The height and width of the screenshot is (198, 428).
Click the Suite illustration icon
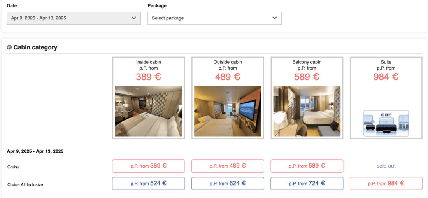[386, 123]
